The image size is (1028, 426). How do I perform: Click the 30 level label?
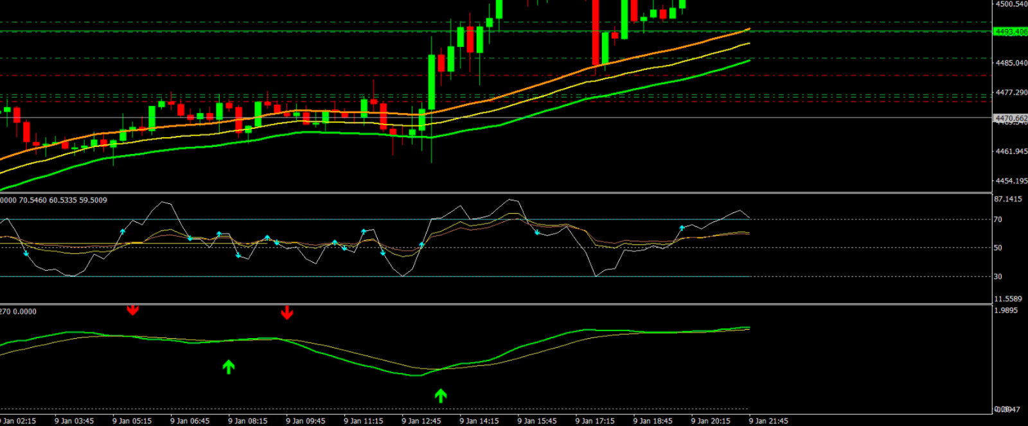(x=998, y=277)
